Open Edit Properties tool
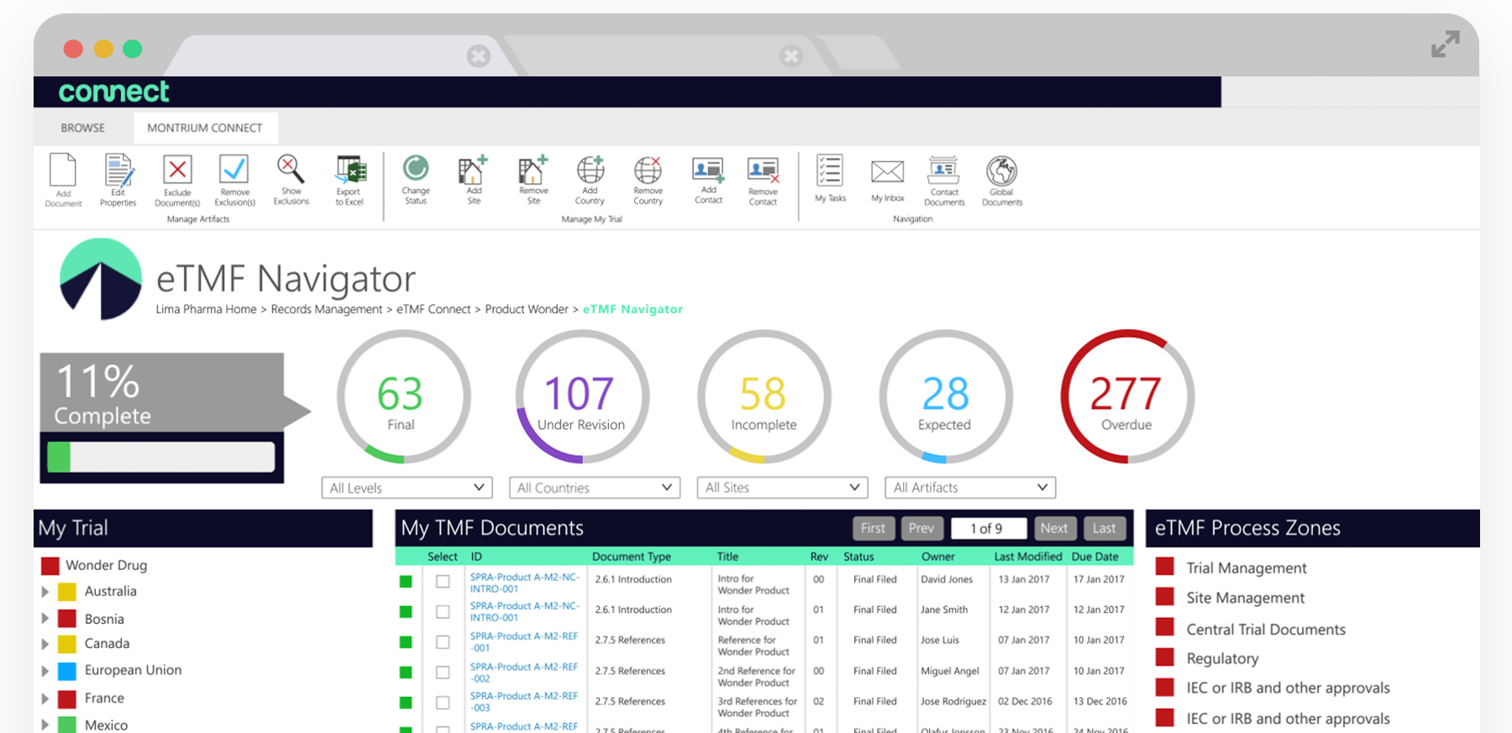This screenshot has height=733, width=1512. (118, 171)
